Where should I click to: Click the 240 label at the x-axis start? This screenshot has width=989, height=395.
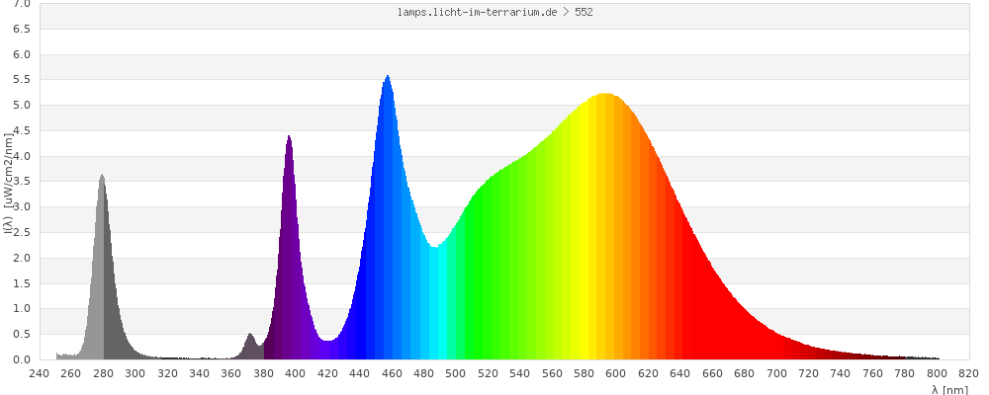pyautogui.click(x=40, y=374)
